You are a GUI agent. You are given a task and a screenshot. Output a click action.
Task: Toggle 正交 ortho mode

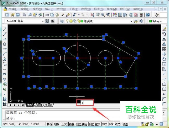[x=64, y=124]
